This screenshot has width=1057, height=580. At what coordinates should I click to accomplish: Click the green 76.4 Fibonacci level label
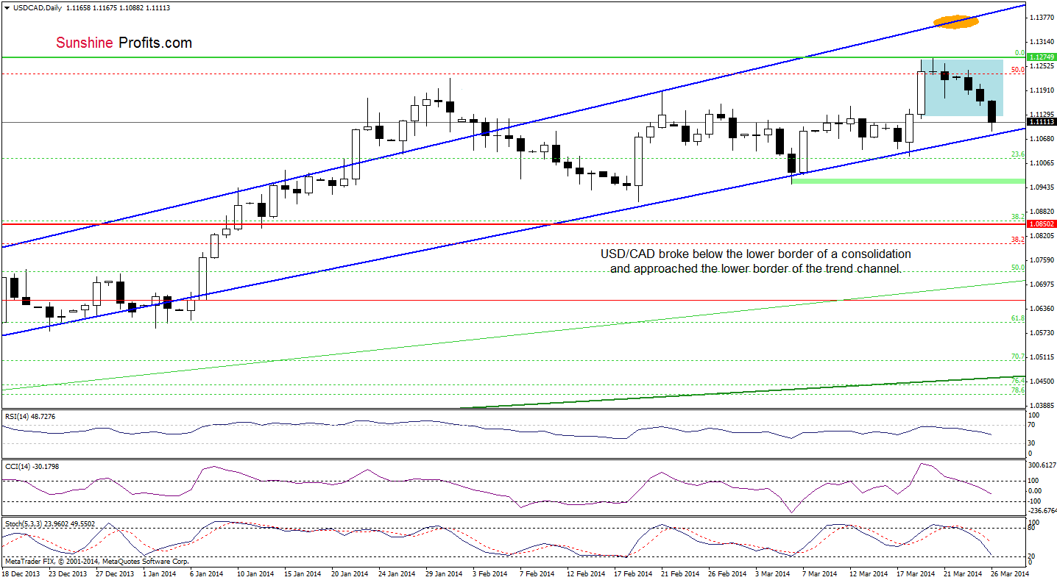click(1018, 381)
